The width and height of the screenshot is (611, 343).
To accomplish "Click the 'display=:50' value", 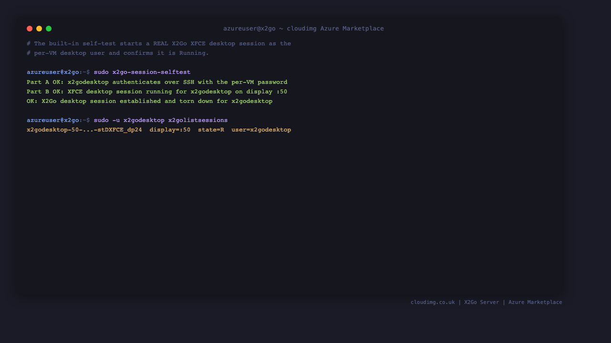I will click(x=170, y=130).
